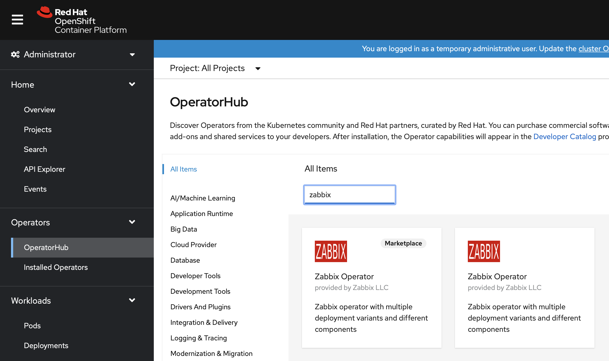
Task: Open Projects in the sidebar
Action: [x=38, y=129]
